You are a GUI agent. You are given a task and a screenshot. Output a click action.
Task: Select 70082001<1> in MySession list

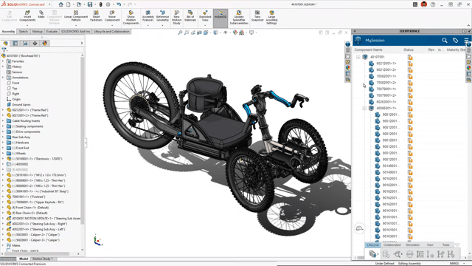point(386,76)
